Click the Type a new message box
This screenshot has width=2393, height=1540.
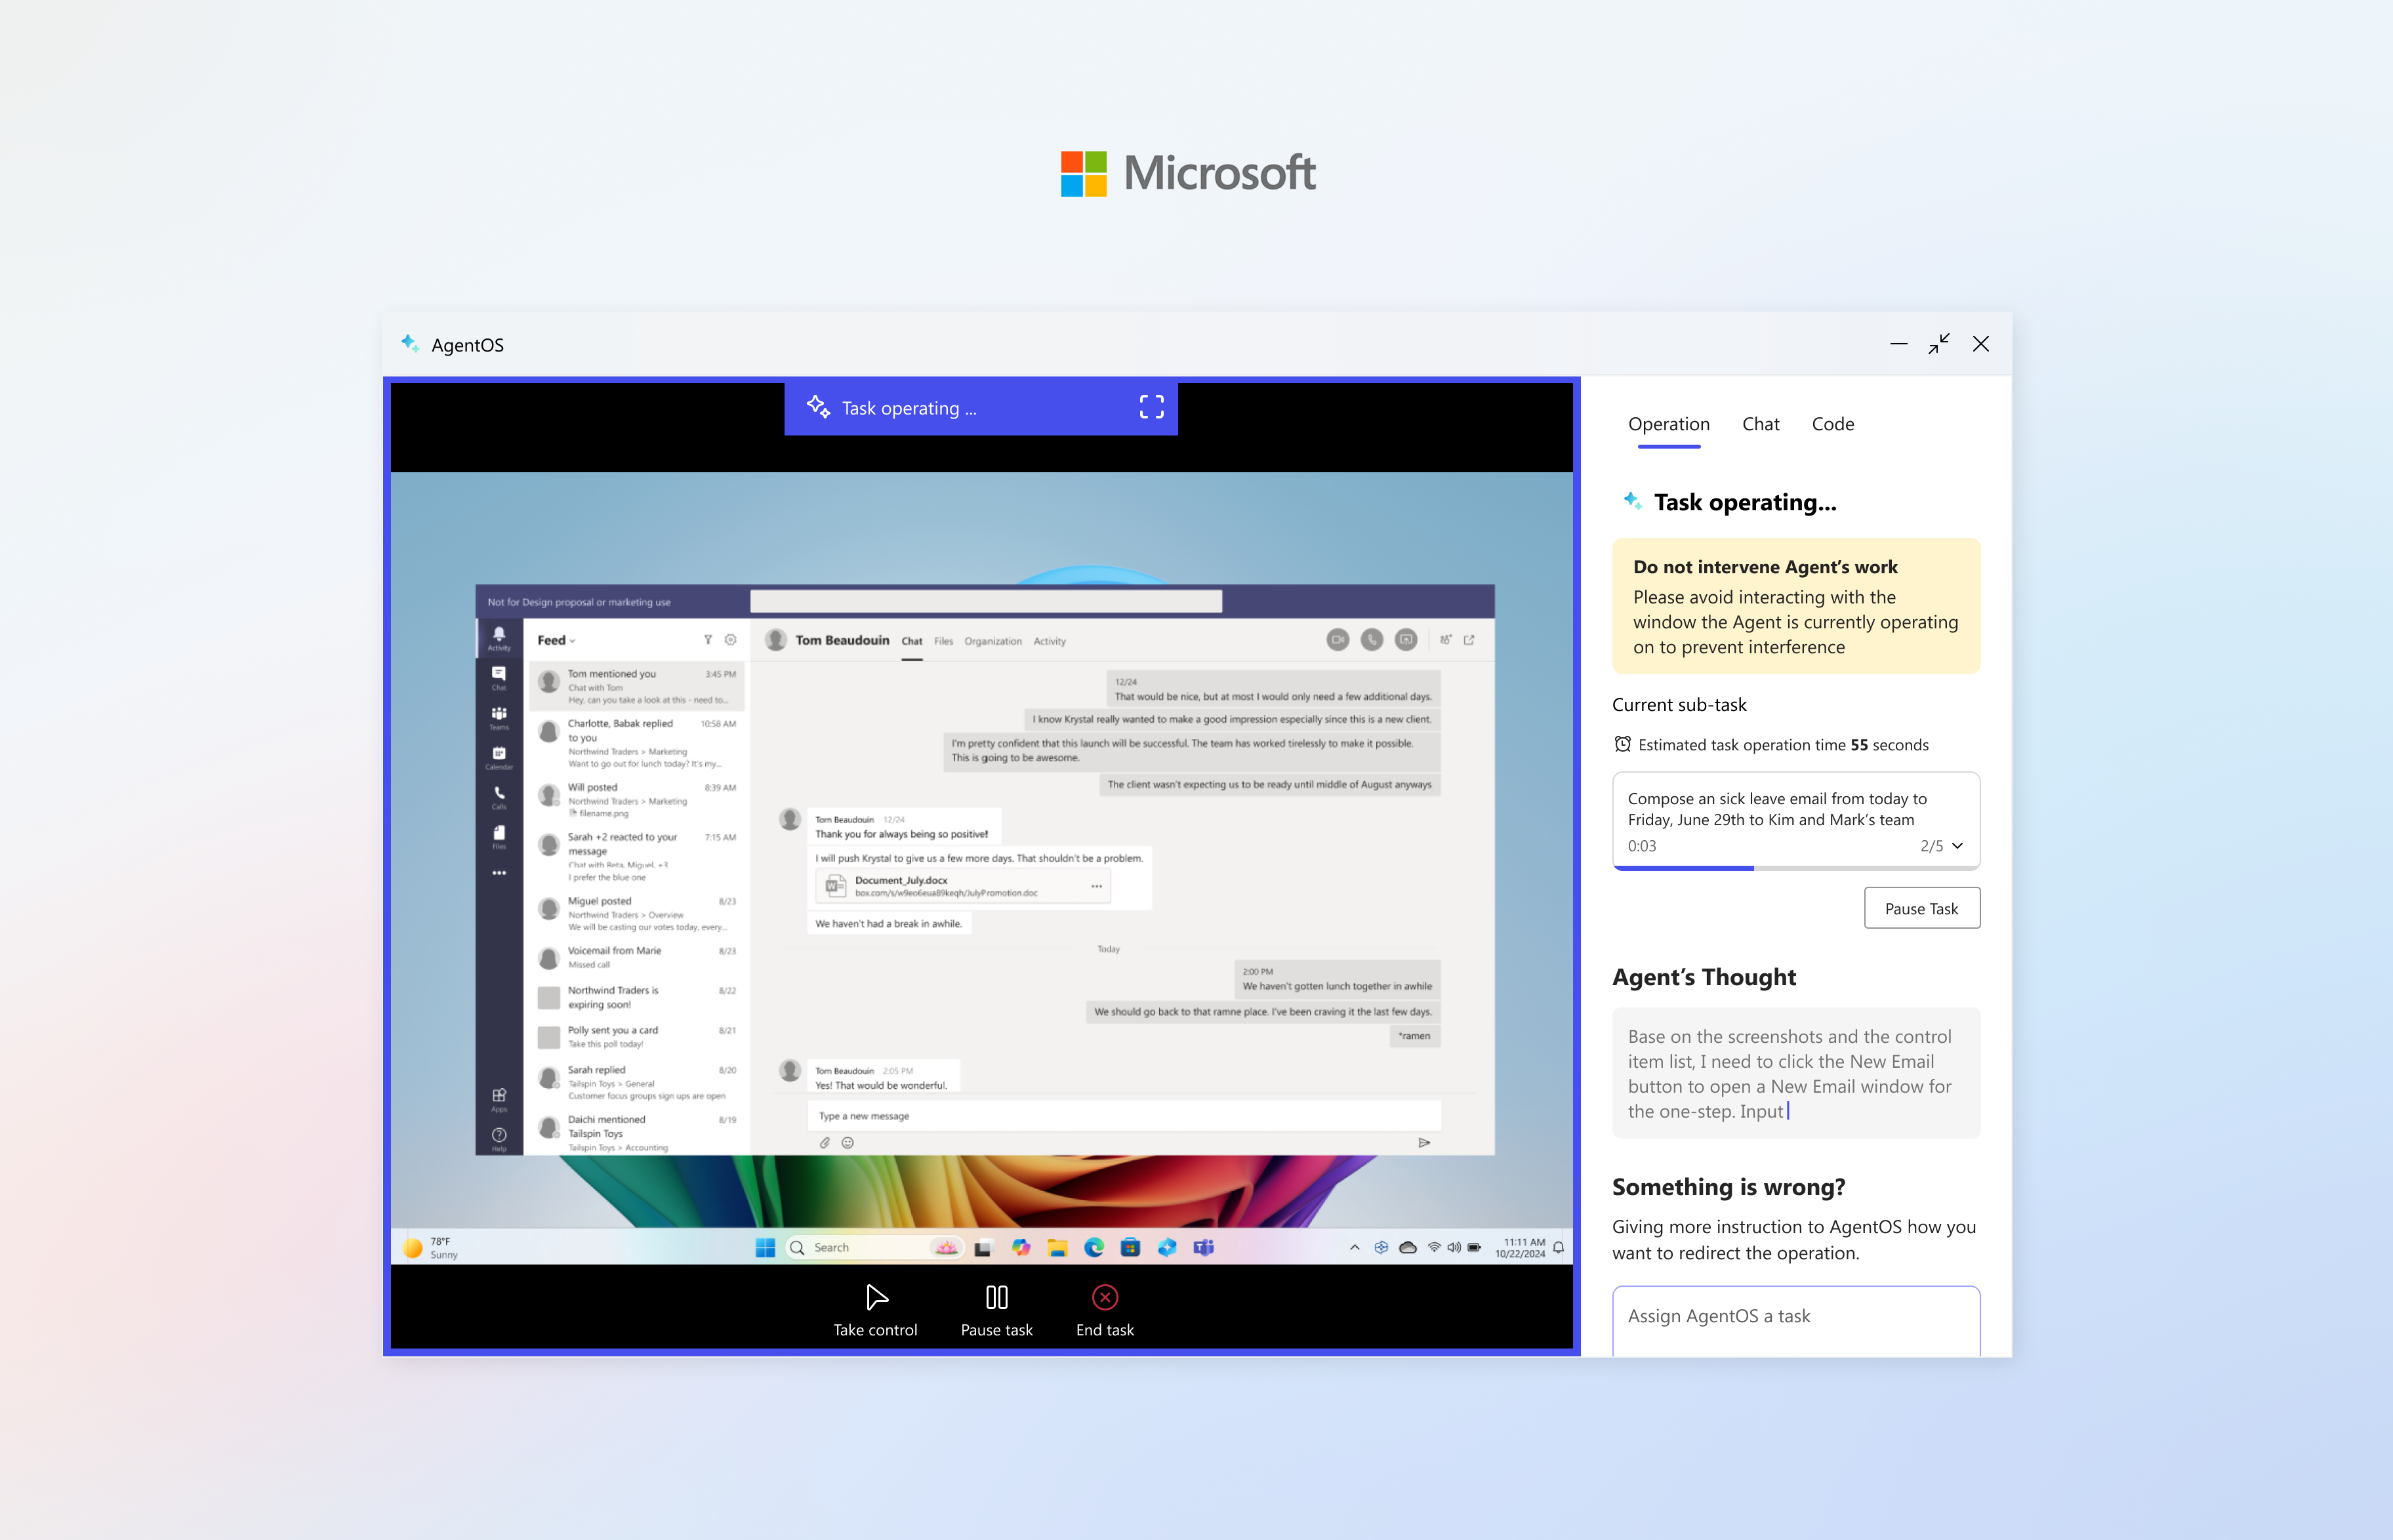click(1124, 1116)
